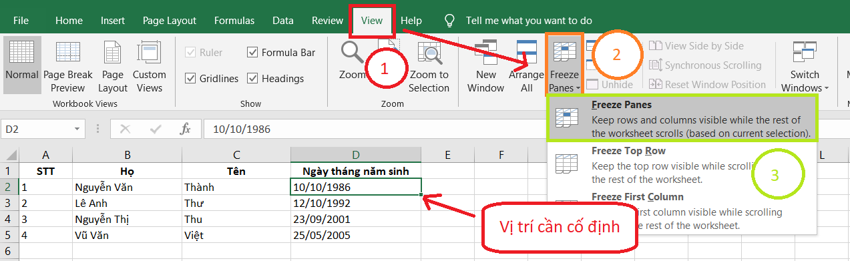
Task: Click the Tên header cell
Action: [236, 171]
